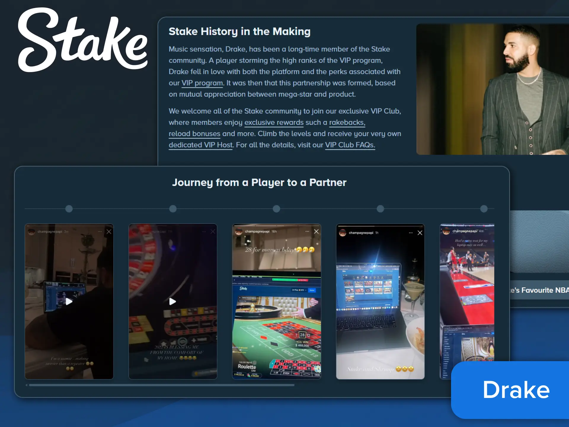The height and width of the screenshot is (427, 569).
Task: Open the exclusive rewards link
Action: tap(274, 122)
